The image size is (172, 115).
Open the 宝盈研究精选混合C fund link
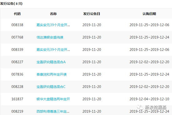[51, 87]
